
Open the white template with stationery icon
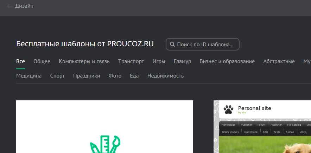(104, 127)
